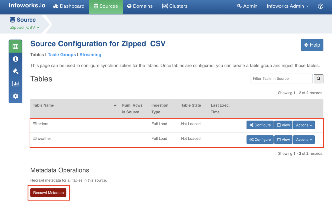
Task: Open Actions dropdown for the weather table
Action: coord(304,140)
